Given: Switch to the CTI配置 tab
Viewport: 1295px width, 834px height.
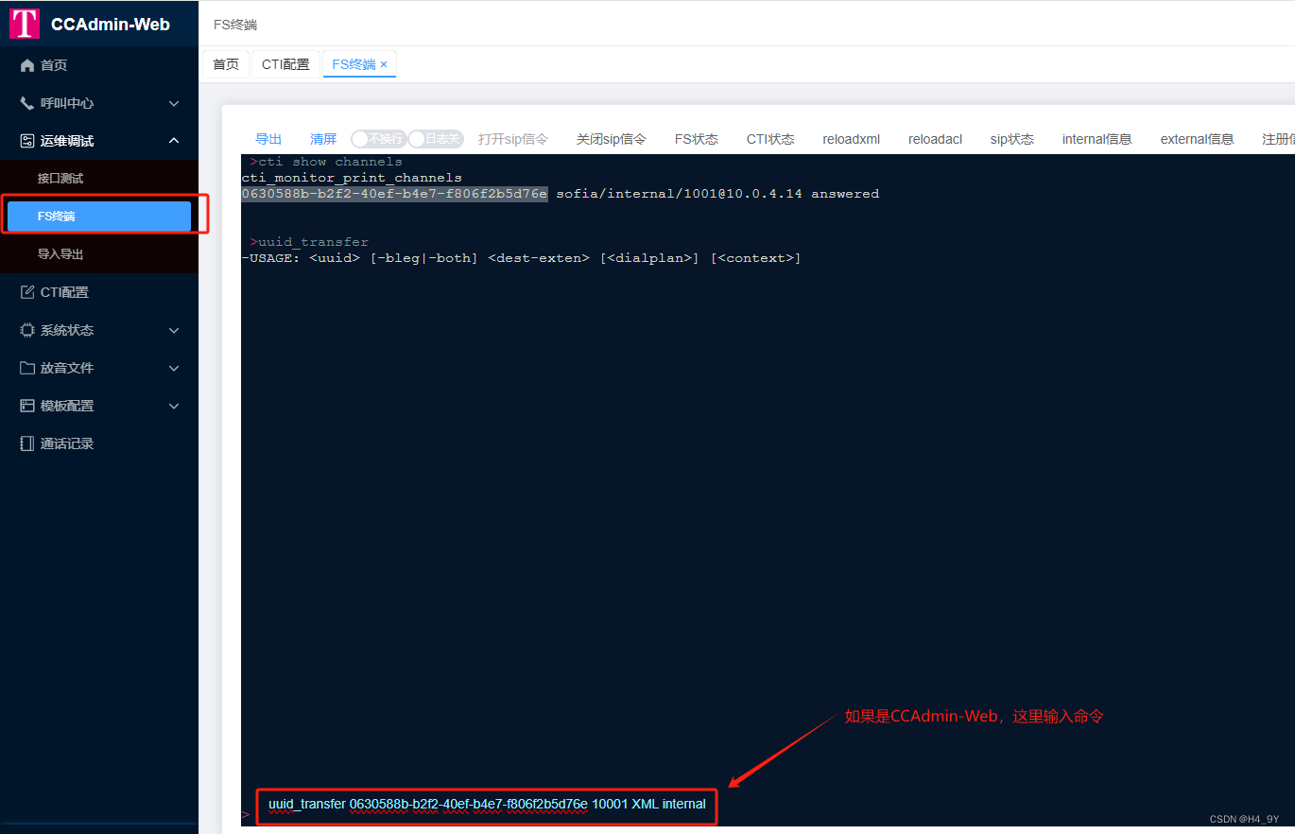Looking at the screenshot, I should tap(286, 64).
